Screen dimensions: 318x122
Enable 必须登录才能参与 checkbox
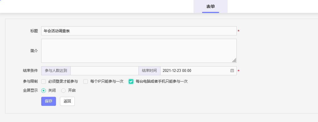tap(43, 82)
